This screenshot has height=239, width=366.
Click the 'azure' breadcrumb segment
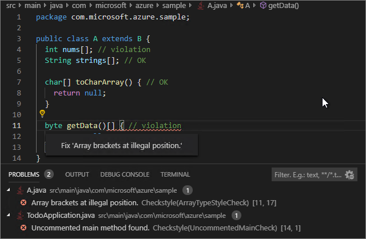click(x=144, y=5)
